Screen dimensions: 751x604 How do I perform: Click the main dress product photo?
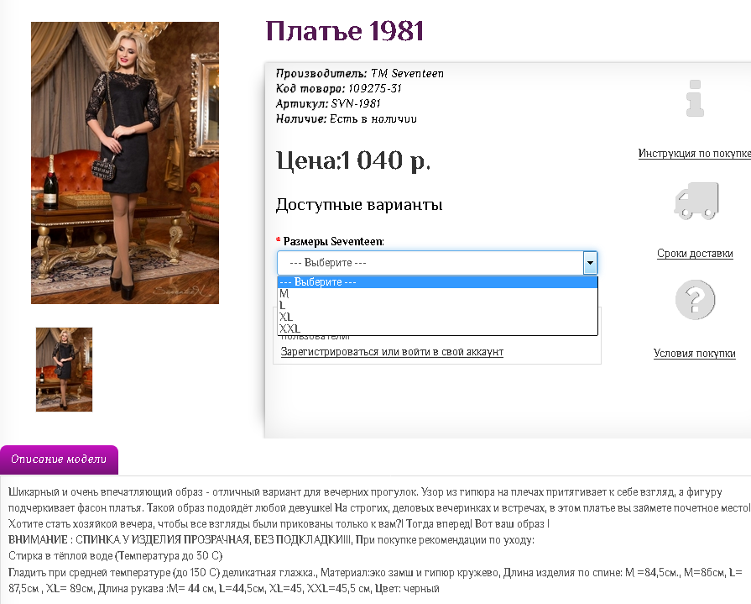(x=125, y=162)
